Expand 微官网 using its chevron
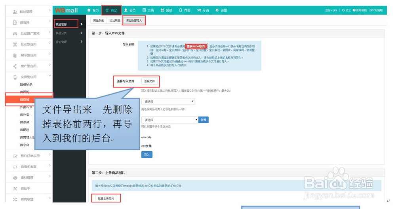Image resolution: width=396 pixels, height=209 pixels. pos(49,21)
